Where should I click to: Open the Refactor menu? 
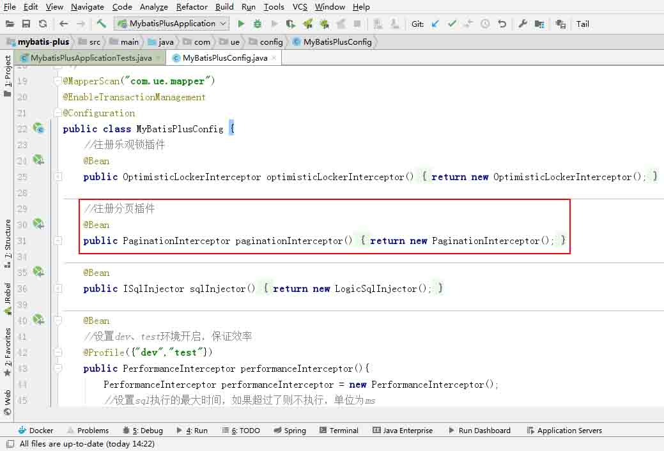[192, 7]
